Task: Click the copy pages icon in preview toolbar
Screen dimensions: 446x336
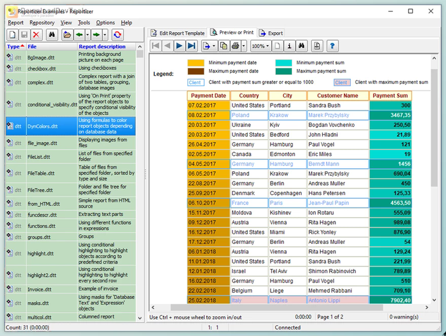Action: click(224, 46)
